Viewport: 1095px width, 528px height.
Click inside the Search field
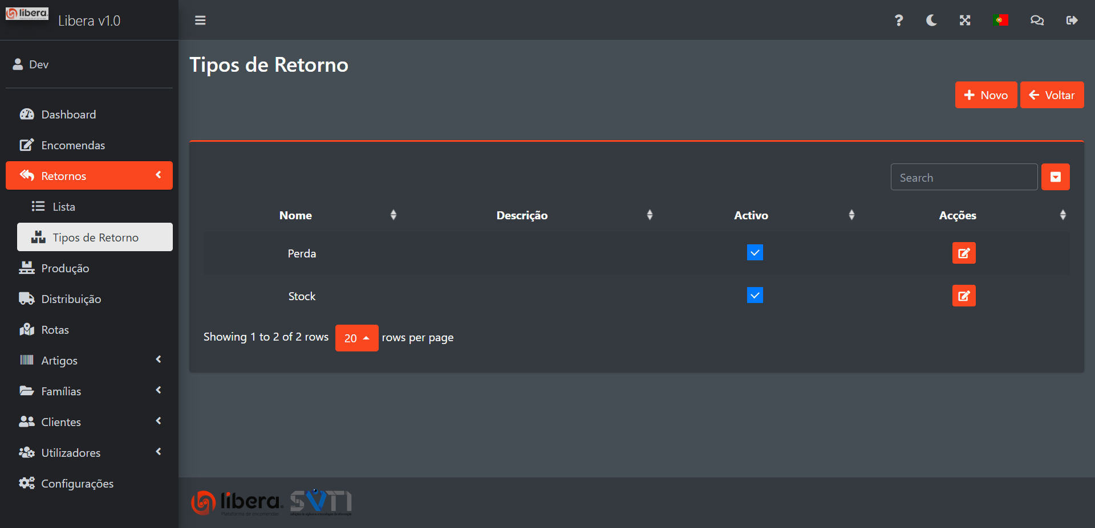[x=964, y=177]
